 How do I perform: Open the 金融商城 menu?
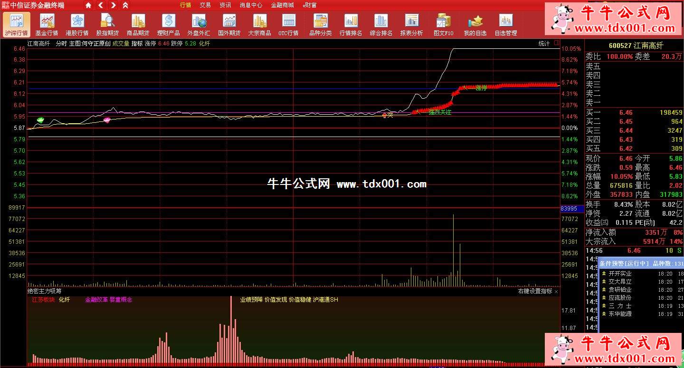282,5
